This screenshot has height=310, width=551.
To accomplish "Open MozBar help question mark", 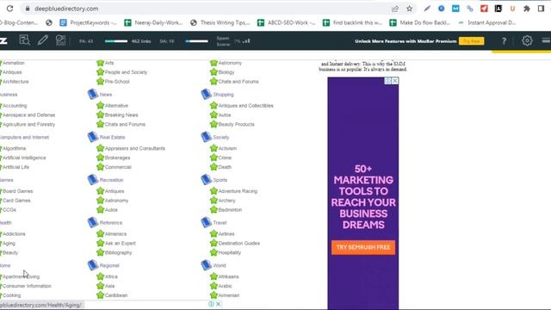I will point(504,40).
